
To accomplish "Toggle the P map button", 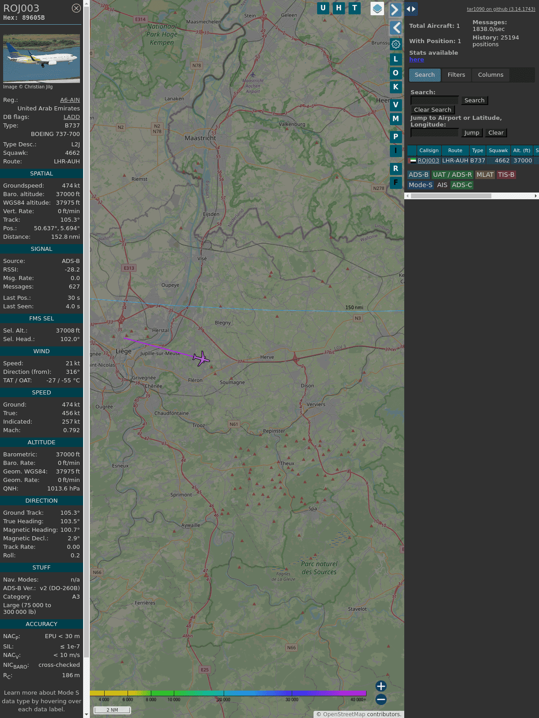I will tap(396, 137).
